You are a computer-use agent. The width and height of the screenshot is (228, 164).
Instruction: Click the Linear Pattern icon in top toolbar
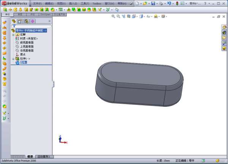click(60, 9)
